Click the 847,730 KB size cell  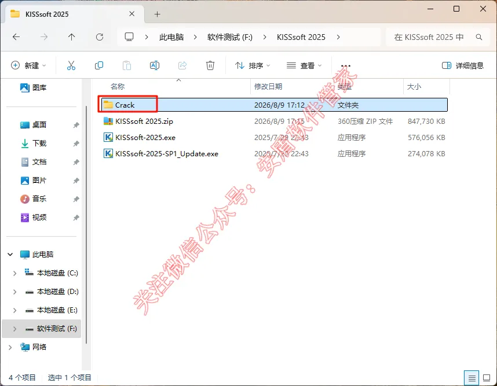pos(426,122)
